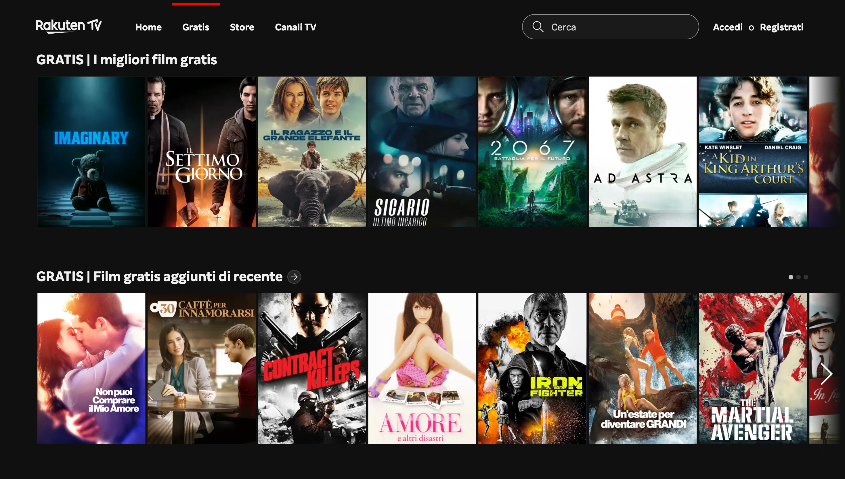Screen dimensions: 845x479
Task: Select the Sicario Ultimo Incarico poster
Action: pyautogui.click(x=422, y=152)
